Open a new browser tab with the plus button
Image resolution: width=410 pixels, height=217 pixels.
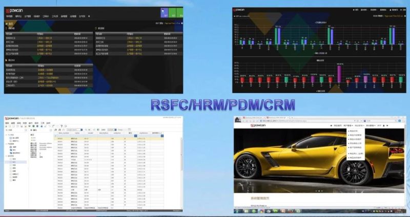click(292, 118)
